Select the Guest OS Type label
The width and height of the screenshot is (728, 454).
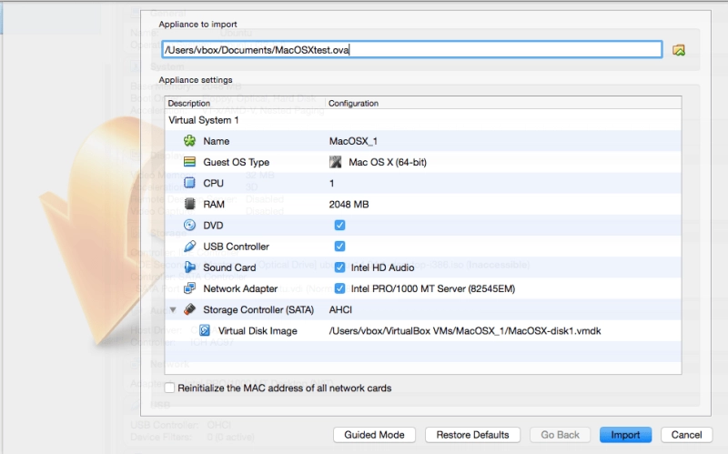[237, 162]
